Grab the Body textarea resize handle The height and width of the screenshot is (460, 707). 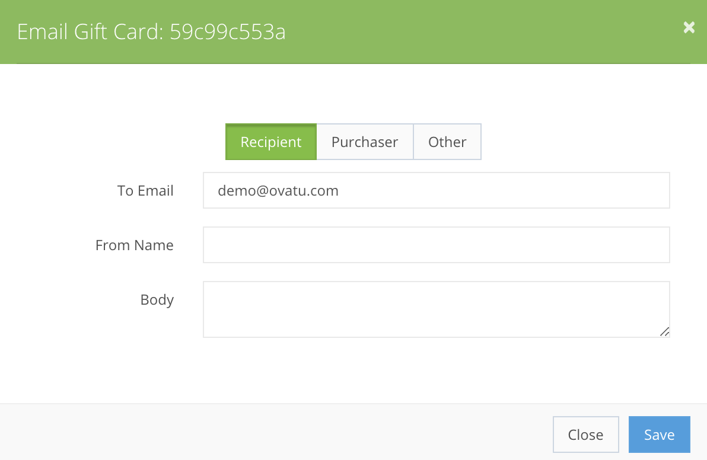pos(665,332)
